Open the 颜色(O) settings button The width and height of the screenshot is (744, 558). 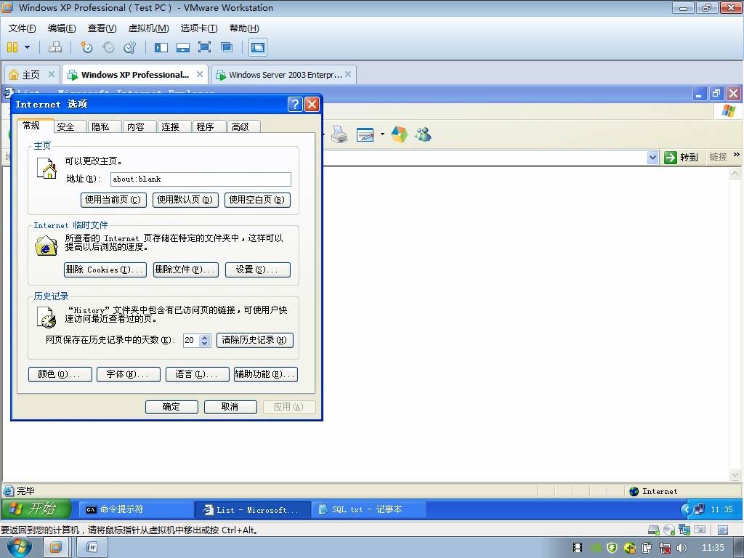click(x=60, y=374)
